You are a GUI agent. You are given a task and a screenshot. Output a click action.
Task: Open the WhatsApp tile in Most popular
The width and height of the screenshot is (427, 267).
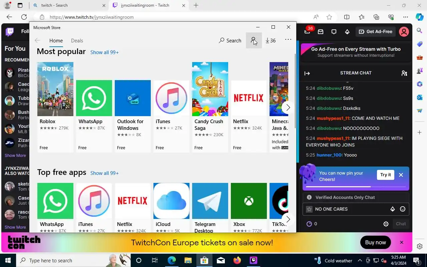click(94, 116)
